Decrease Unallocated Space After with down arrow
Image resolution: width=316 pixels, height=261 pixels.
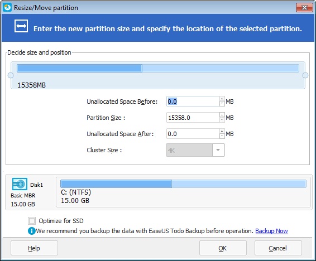222,136
